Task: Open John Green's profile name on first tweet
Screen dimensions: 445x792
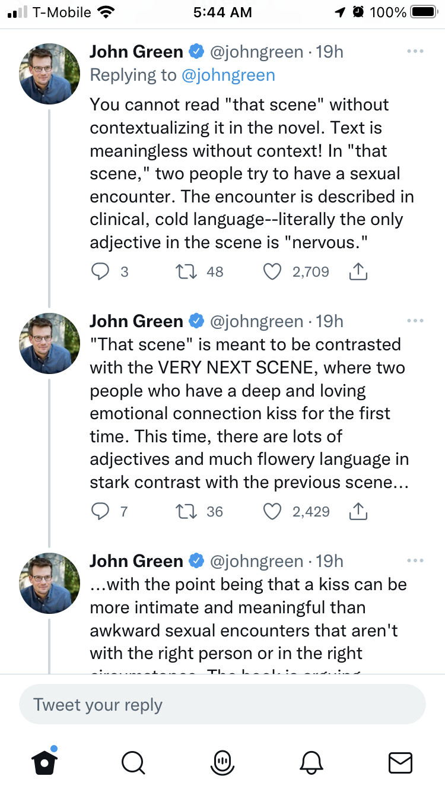Action: coord(136,52)
